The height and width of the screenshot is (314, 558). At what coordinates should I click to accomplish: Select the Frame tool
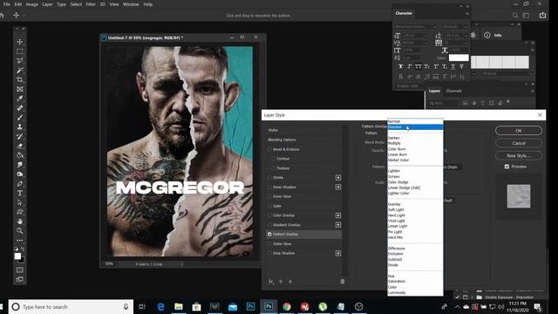[x=19, y=89]
